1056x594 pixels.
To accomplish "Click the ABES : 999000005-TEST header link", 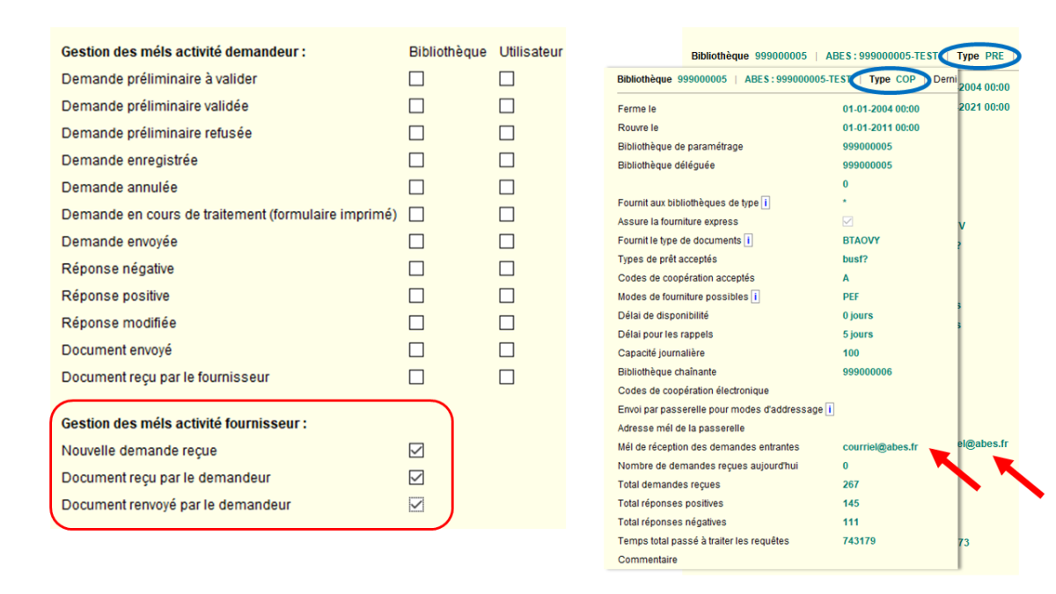I will pyautogui.click(x=797, y=79).
